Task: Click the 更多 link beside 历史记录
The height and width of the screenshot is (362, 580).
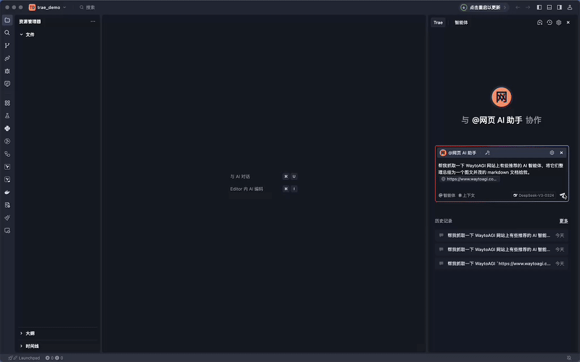Action: click(x=564, y=221)
